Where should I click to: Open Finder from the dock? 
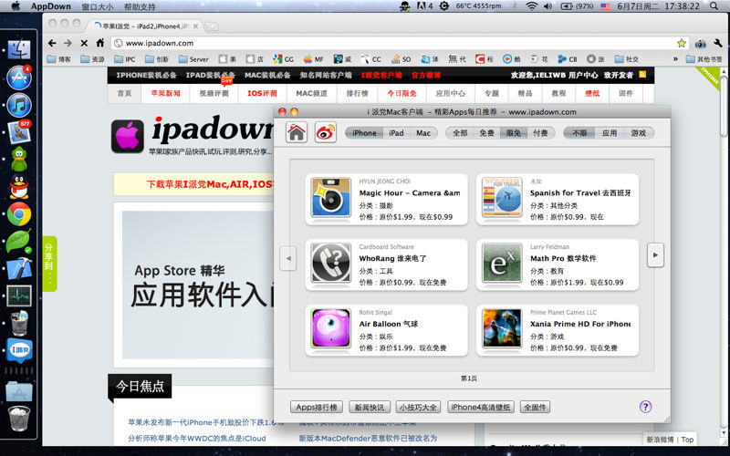[19, 49]
